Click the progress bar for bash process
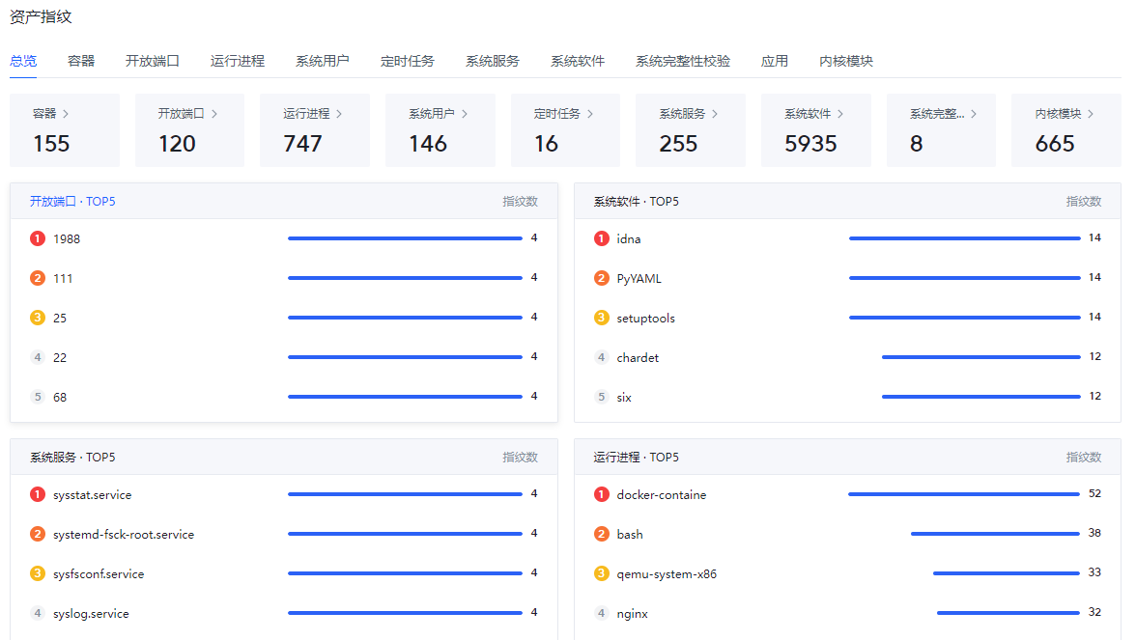The image size is (1136, 640). (x=995, y=534)
